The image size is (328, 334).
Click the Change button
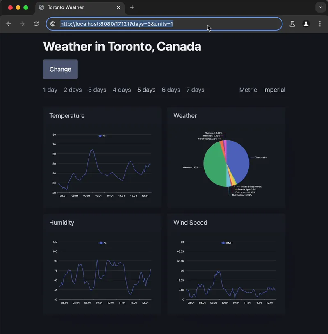[x=60, y=69]
